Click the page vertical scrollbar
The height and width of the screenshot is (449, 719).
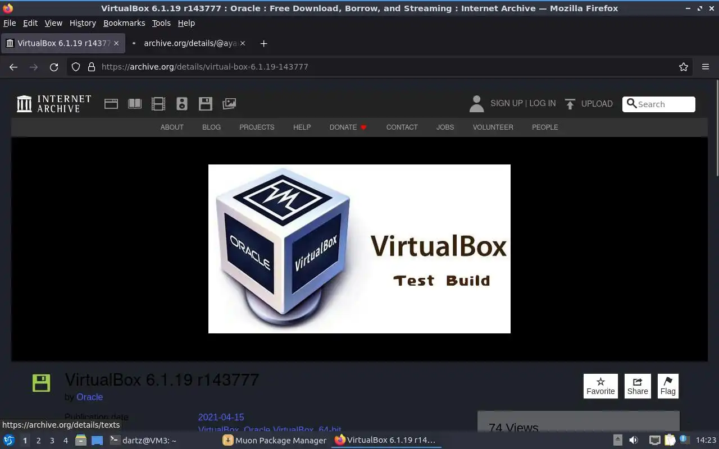717,129
